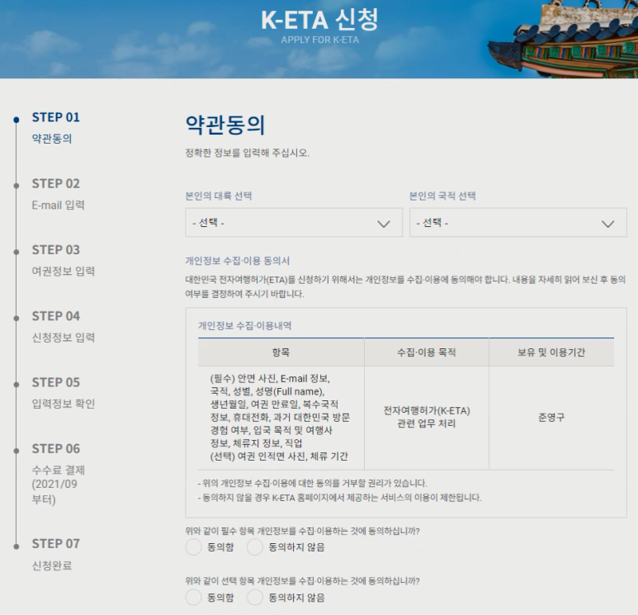Click the 수집·이용 목적 column header

tap(427, 352)
